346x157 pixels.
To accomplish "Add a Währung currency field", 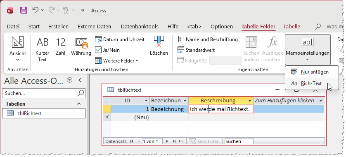I will [x=81, y=46].
